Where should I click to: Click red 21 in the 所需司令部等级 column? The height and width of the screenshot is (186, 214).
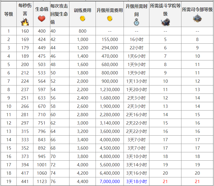pyautogui.click(x=197, y=181)
